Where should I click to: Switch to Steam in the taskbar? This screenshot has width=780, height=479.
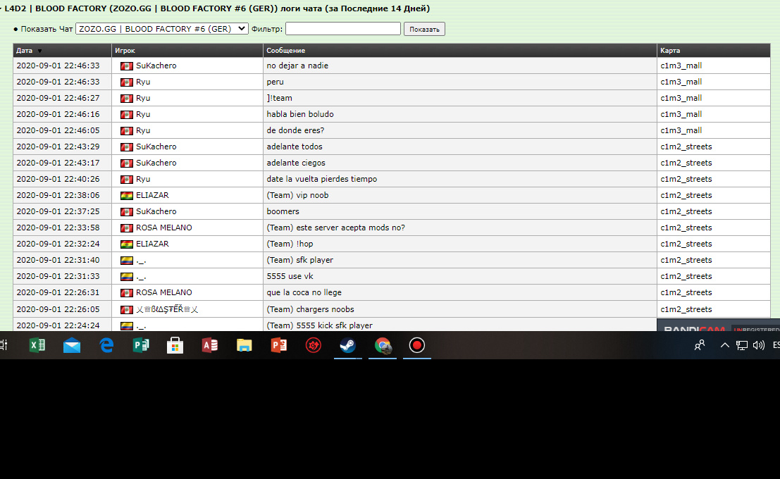[348, 345]
